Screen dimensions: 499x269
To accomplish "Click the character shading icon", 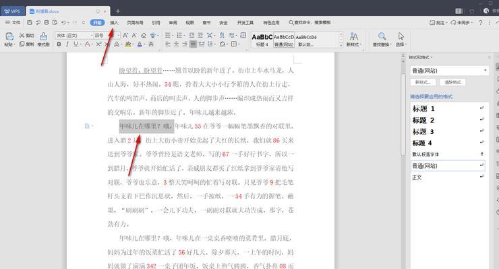I will pos(151,44).
